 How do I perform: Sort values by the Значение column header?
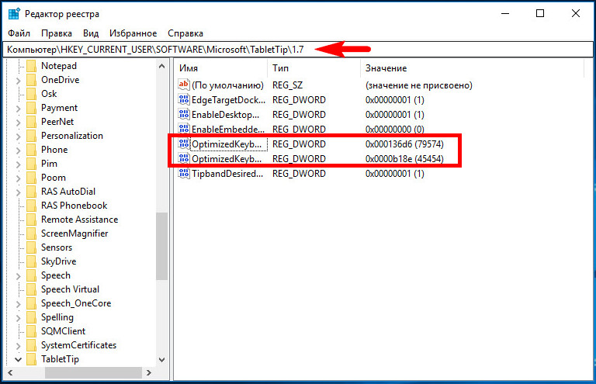tap(472, 68)
